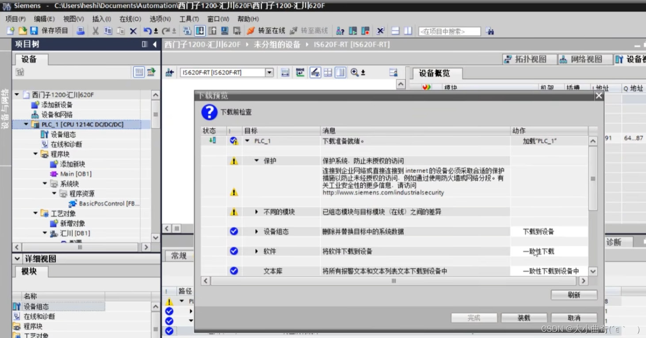Open the 工具(T) menu
This screenshot has height=338, width=646.
pos(189,19)
